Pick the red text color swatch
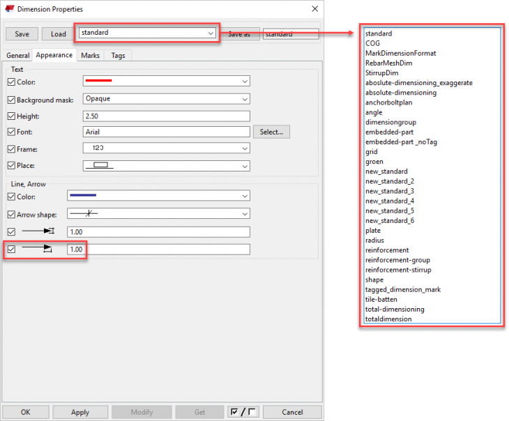This screenshot has height=421, width=509. click(x=98, y=82)
